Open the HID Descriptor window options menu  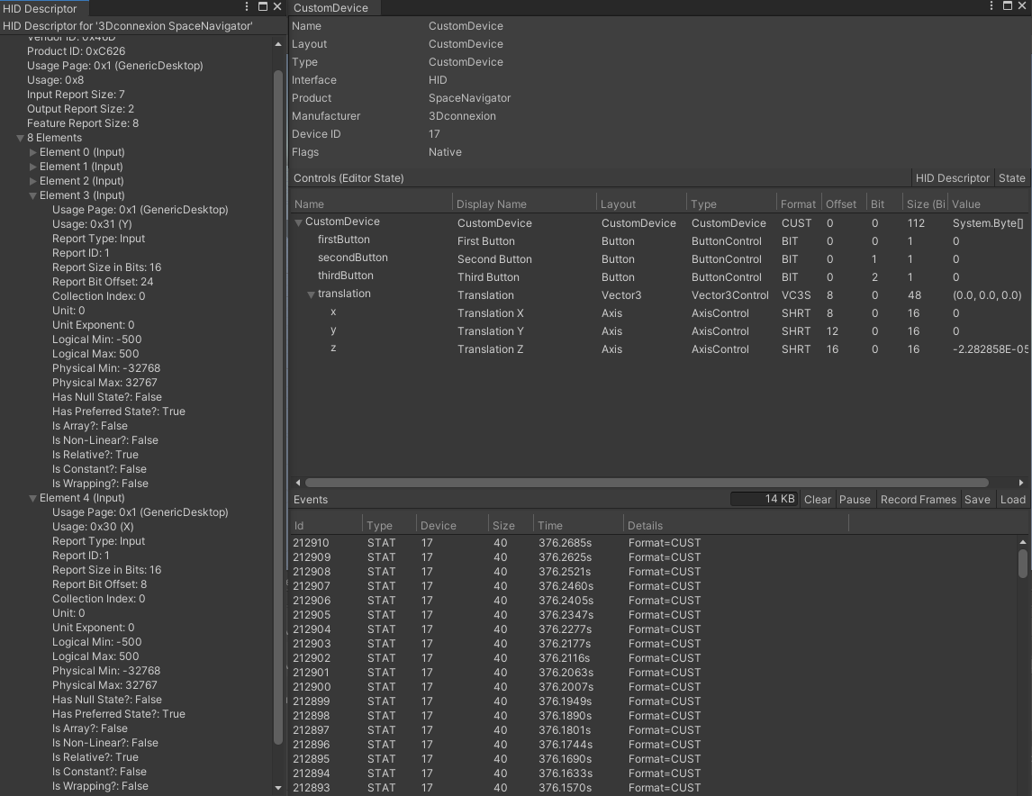click(246, 7)
